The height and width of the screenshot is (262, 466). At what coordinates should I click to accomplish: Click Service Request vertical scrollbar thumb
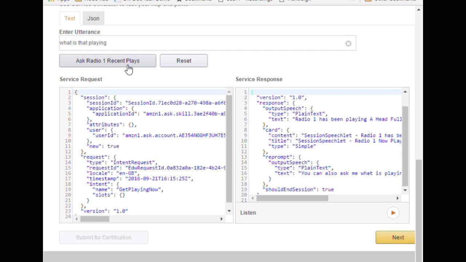point(229,149)
